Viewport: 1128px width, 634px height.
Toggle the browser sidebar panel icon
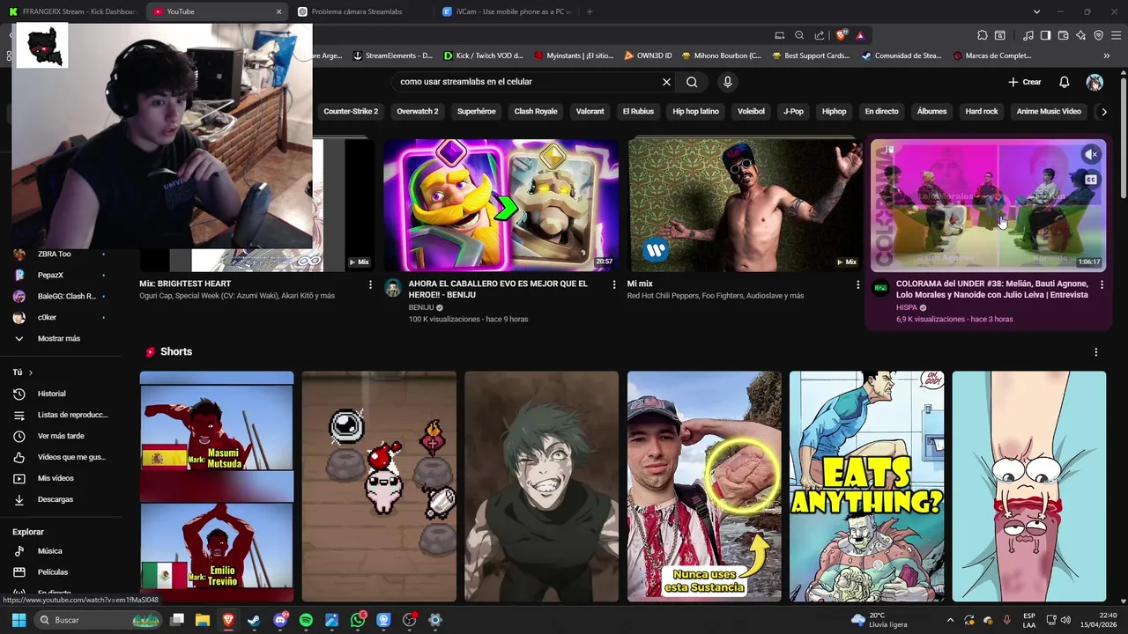coord(1045,35)
